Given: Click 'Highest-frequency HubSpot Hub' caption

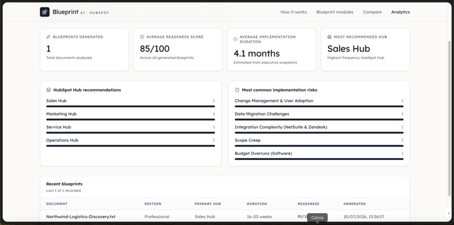Looking at the screenshot, I should tap(356, 58).
